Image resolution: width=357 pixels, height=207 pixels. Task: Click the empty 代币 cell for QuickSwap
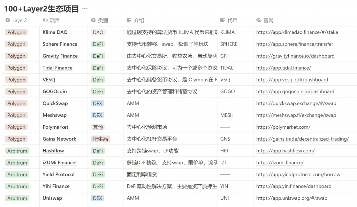pos(235,103)
